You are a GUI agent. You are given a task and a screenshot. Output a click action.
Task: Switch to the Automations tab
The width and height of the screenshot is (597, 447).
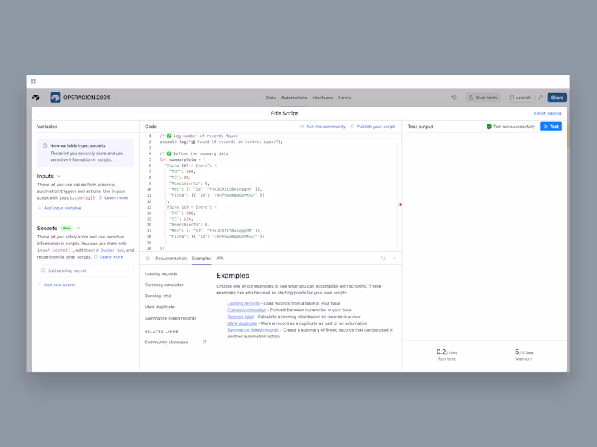(294, 98)
